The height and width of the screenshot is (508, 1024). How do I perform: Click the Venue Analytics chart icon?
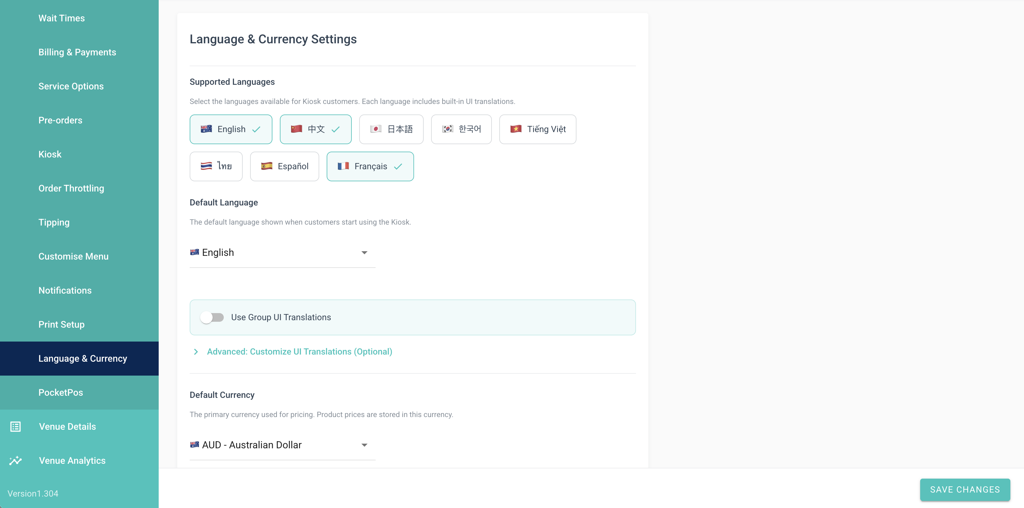pos(15,460)
